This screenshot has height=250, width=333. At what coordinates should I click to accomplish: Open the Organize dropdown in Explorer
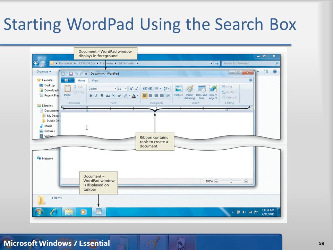44,72
